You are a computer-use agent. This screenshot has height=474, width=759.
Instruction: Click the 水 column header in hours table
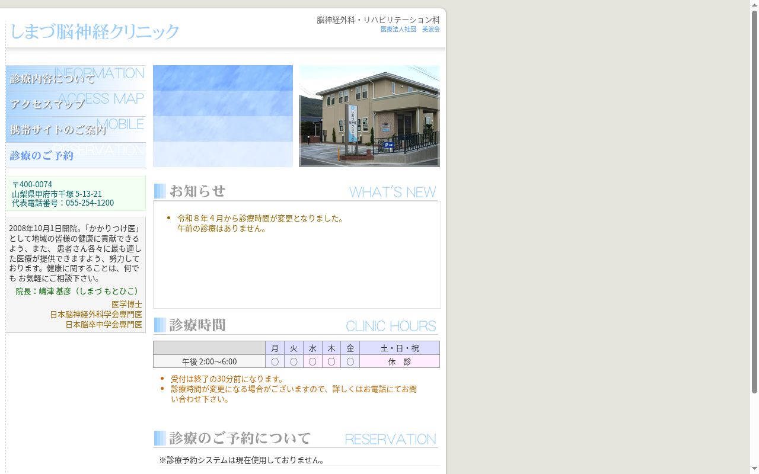[312, 348]
